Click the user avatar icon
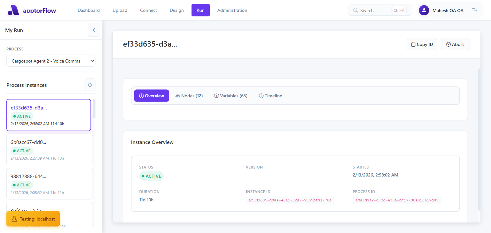491x233 pixels. tap(424, 10)
